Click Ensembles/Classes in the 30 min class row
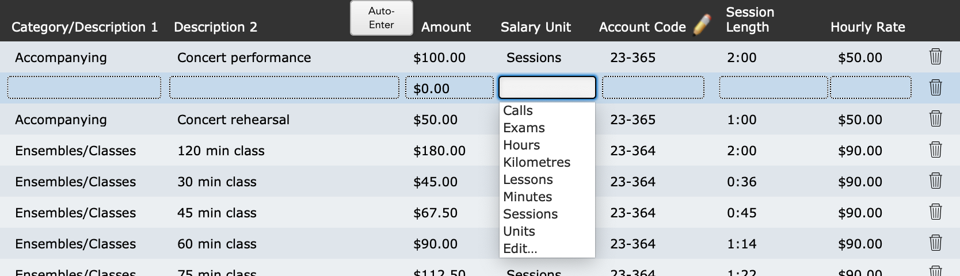 coord(75,182)
